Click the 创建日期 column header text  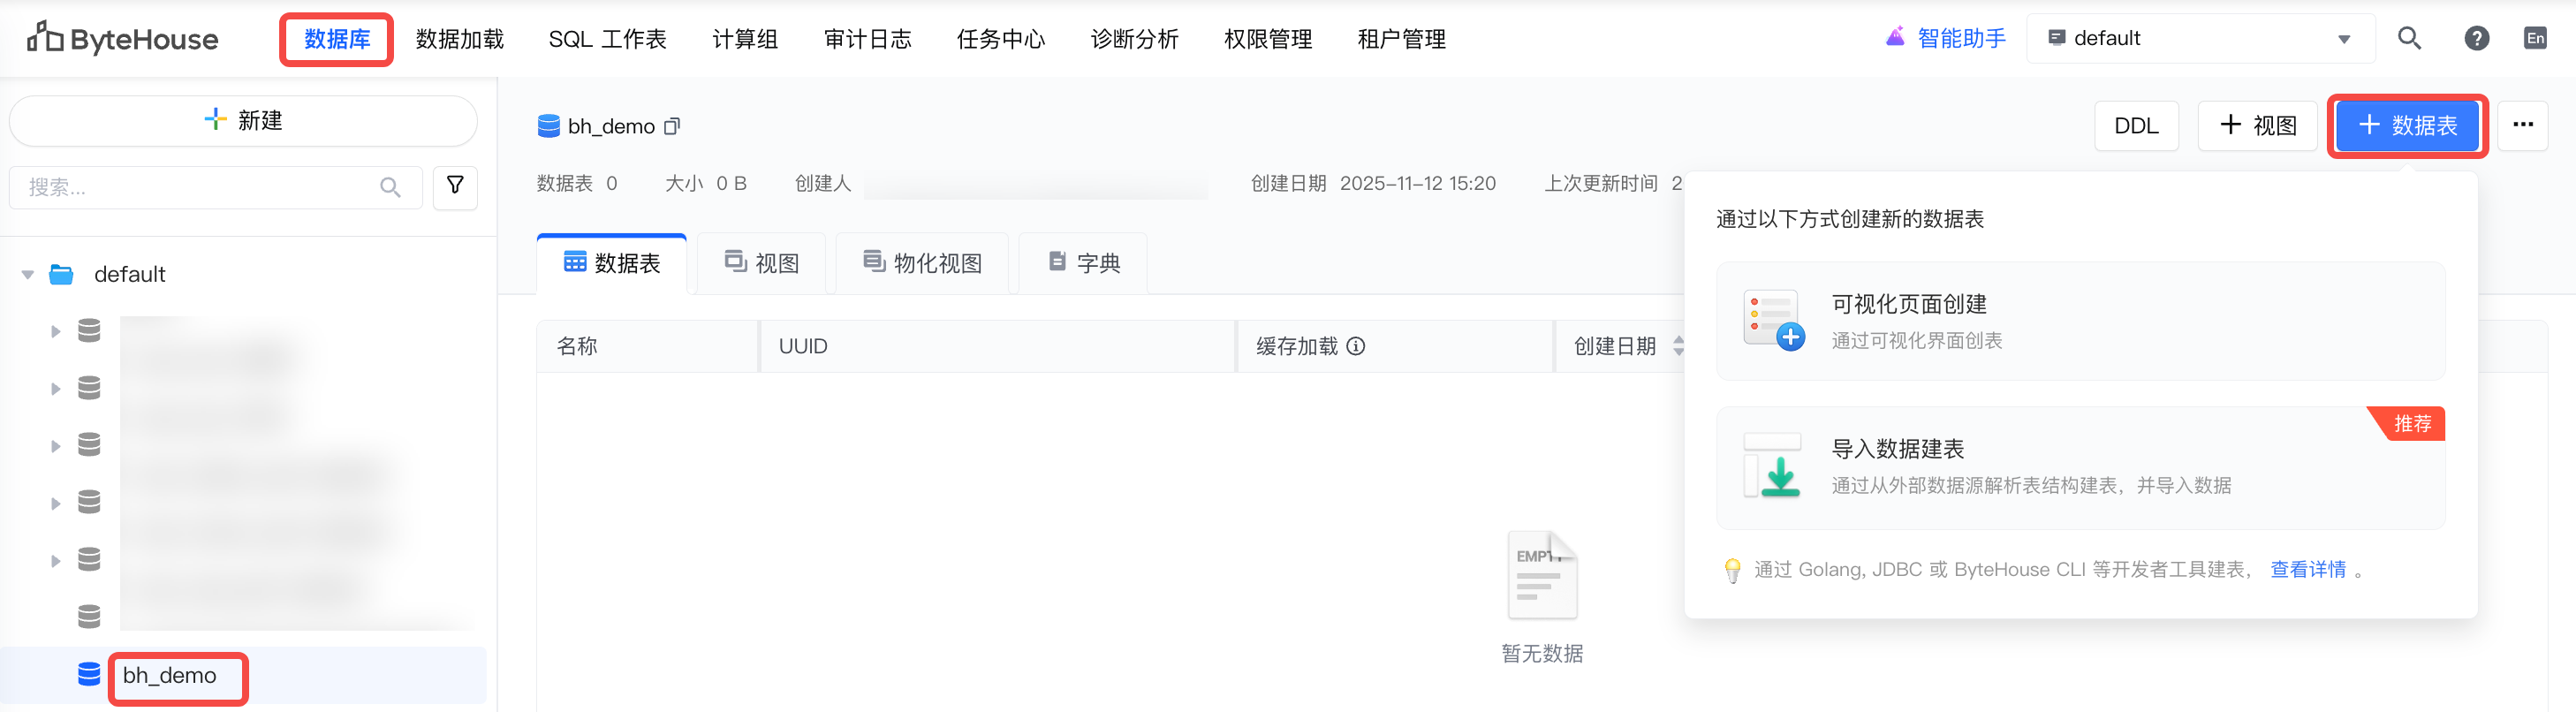coord(1615,346)
